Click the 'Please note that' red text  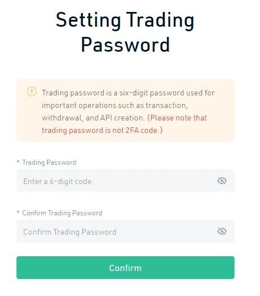[177, 118]
